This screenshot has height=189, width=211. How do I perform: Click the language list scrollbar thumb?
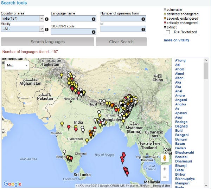point(206,71)
